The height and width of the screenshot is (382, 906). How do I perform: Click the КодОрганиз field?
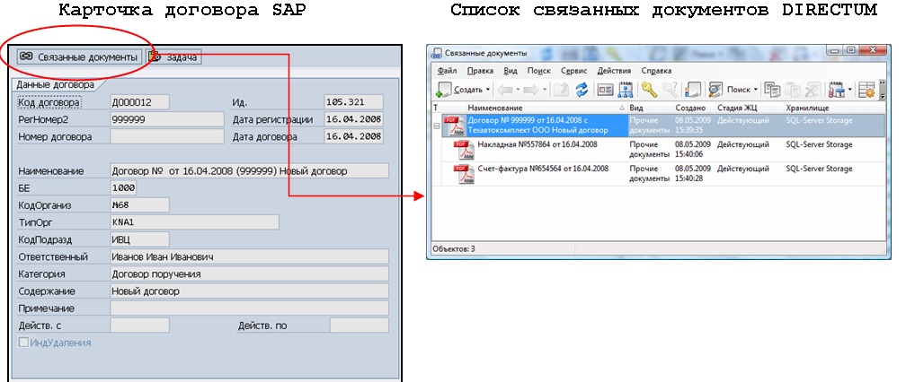pyautogui.click(x=140, y=205)
